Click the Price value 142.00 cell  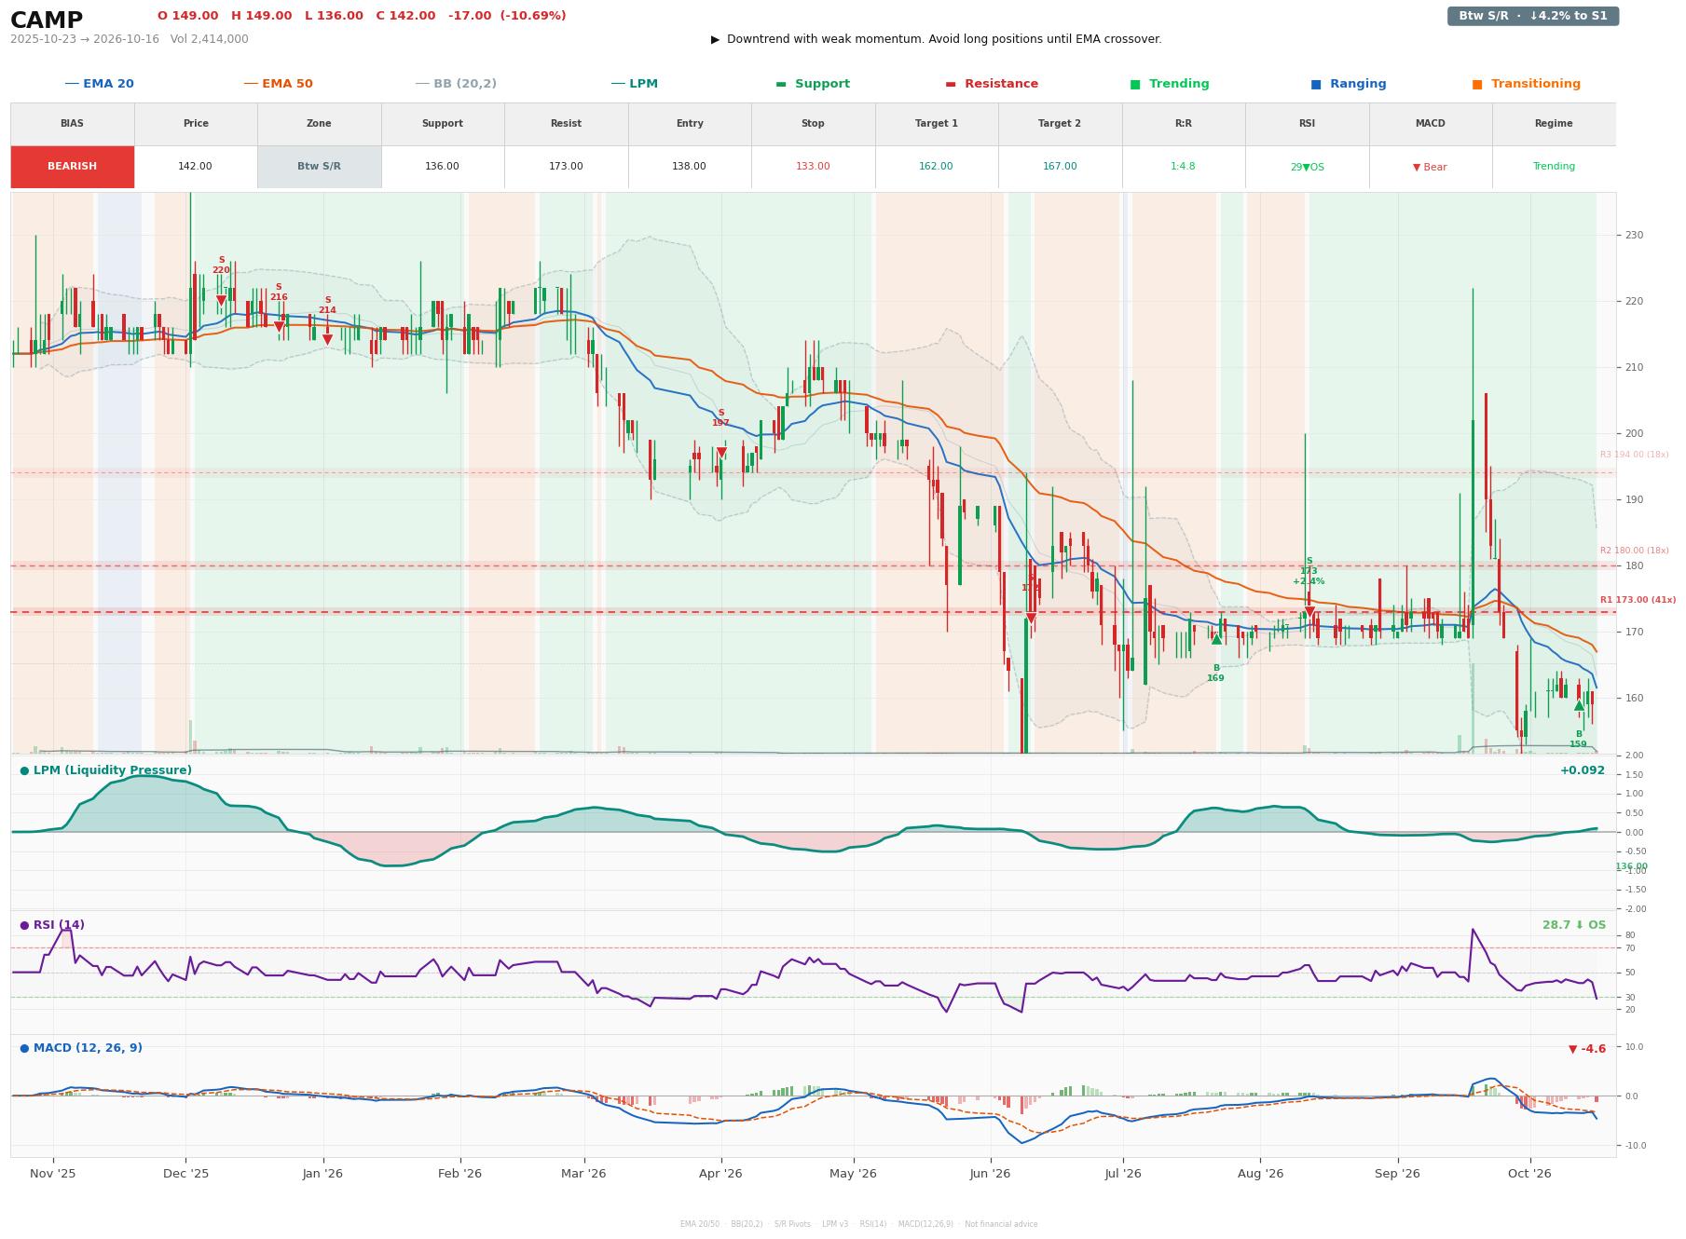point(196,167)
